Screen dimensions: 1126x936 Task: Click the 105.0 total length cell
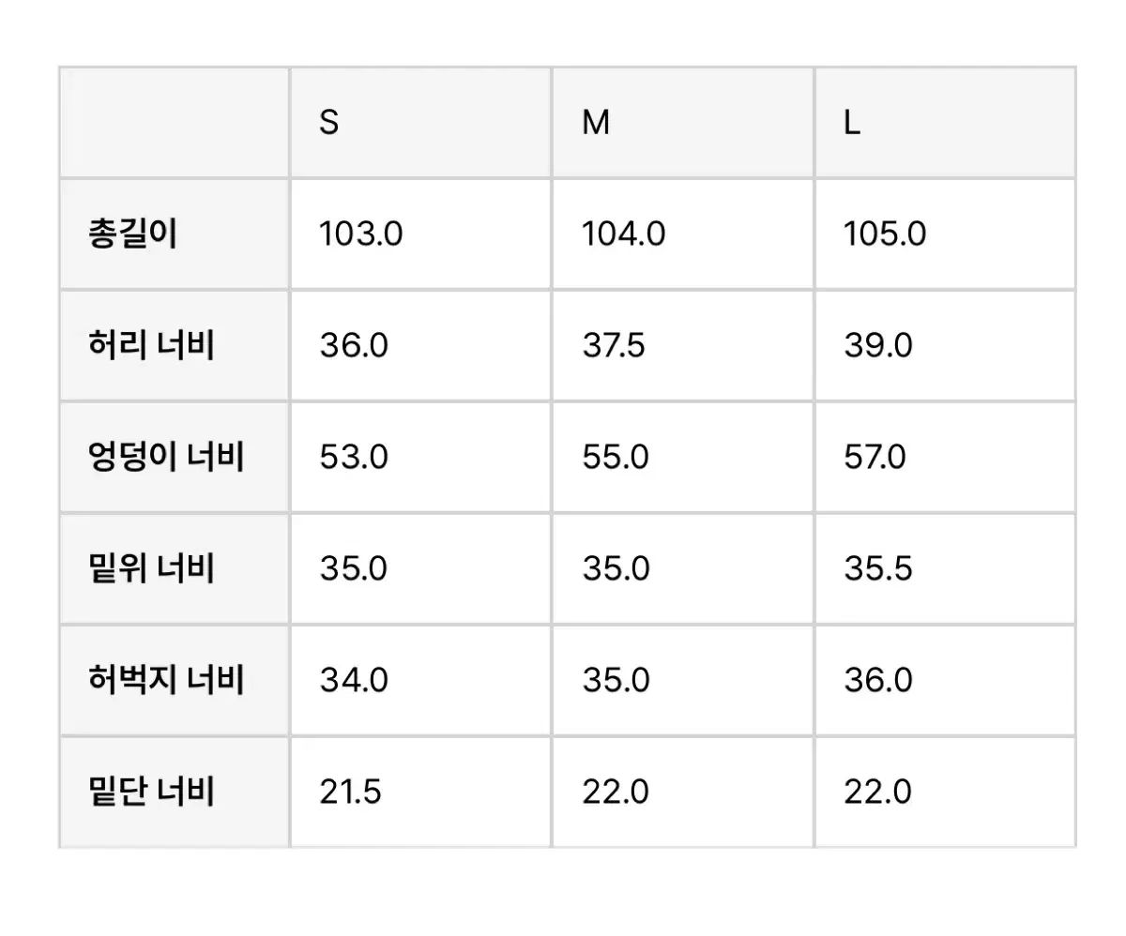(945, 234)
